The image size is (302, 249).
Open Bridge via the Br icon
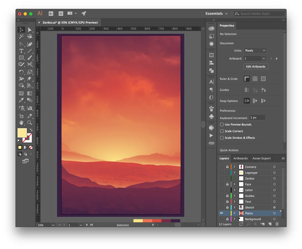click(x=51, y=14)
